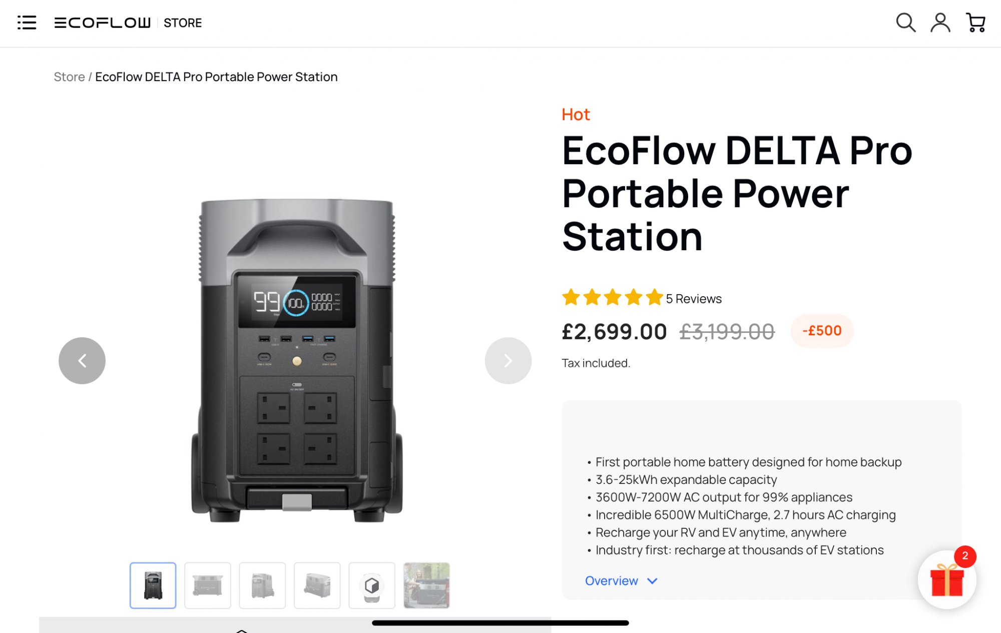Click the five-star rating
This screenshot has width=1001, height=633.
612,298
